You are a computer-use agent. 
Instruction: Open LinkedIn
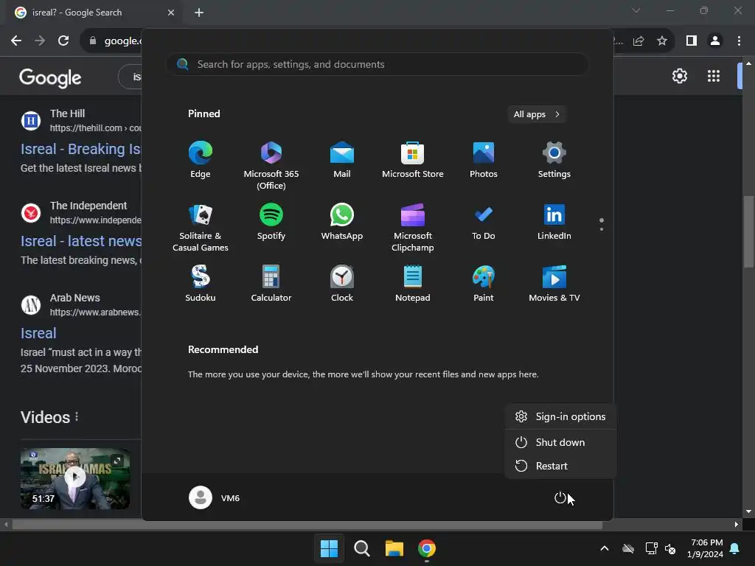pyautogui.click(x=554, y=222)
